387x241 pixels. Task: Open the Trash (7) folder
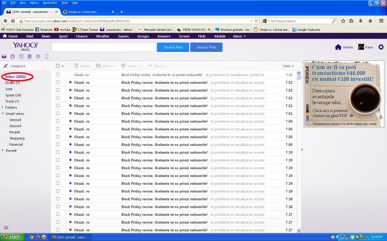click(12, 101)
